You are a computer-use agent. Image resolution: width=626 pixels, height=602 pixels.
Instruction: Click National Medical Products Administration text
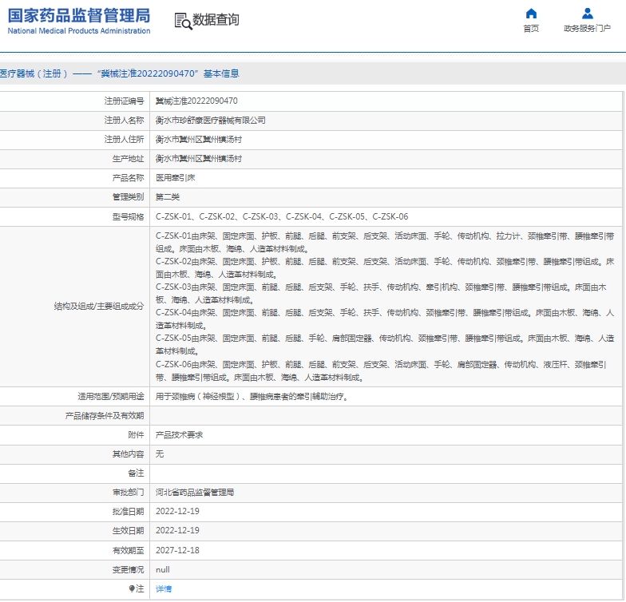coord(79,30)
